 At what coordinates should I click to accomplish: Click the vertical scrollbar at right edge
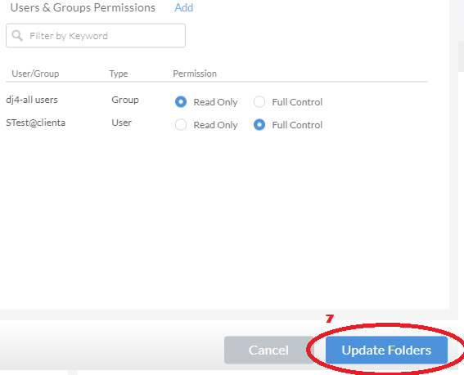point(461,56)
